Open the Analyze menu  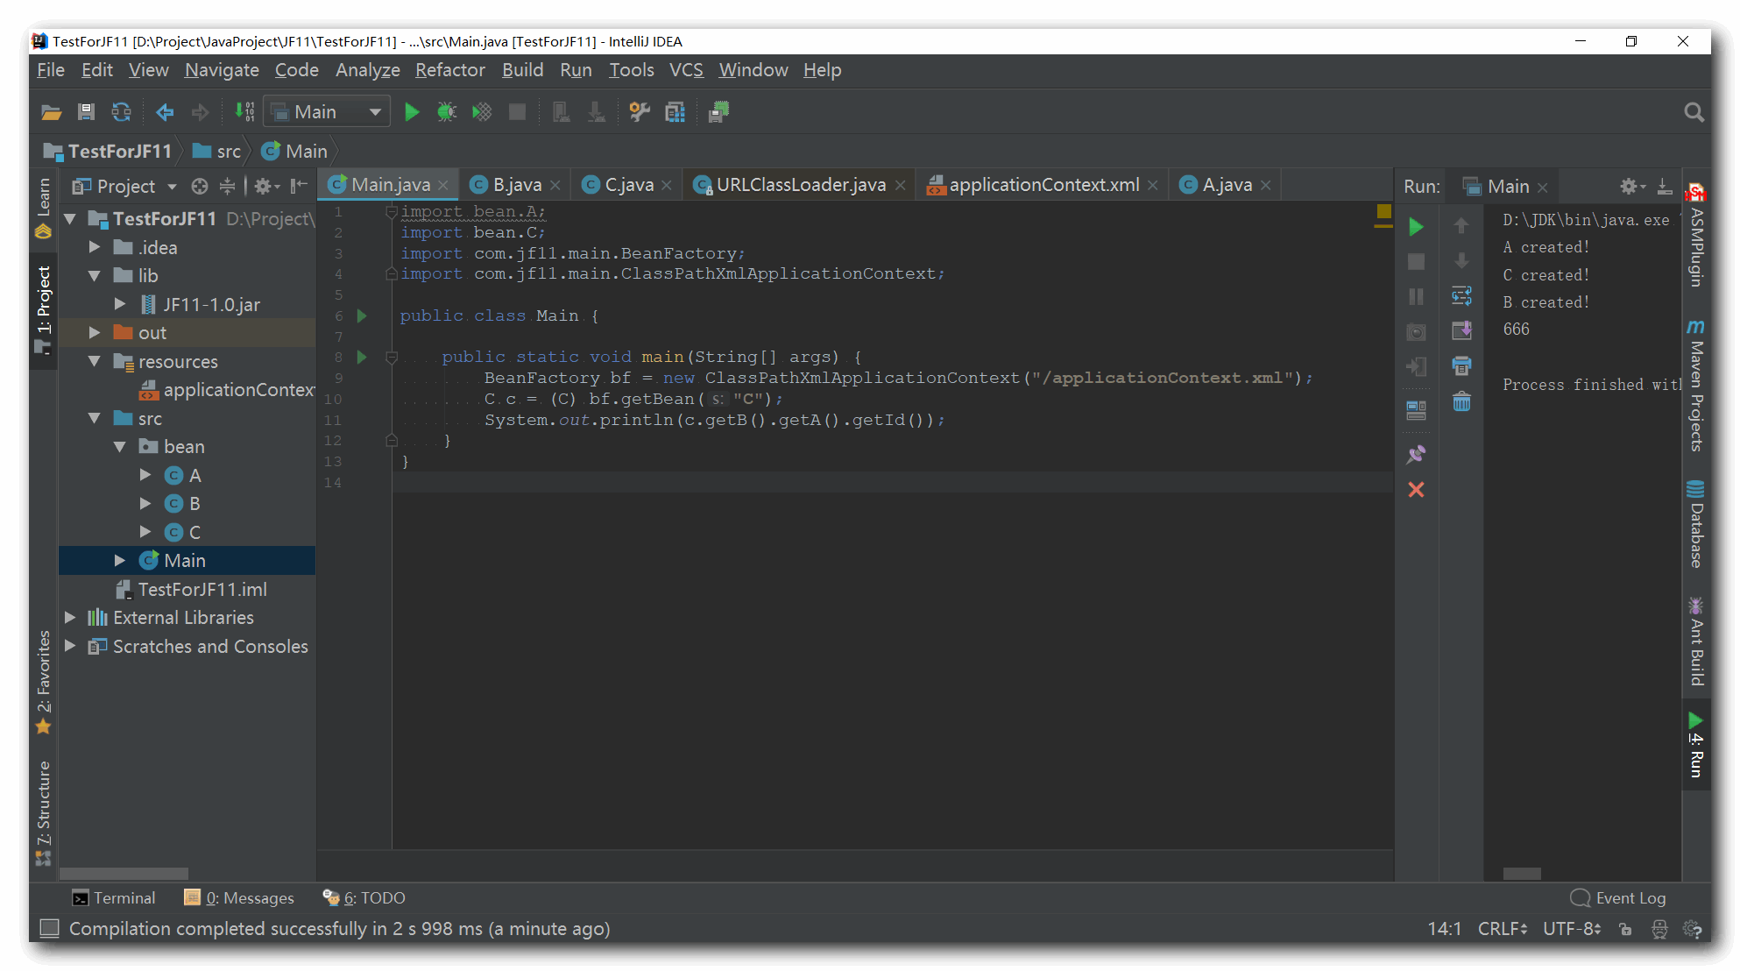coord(368,70)
